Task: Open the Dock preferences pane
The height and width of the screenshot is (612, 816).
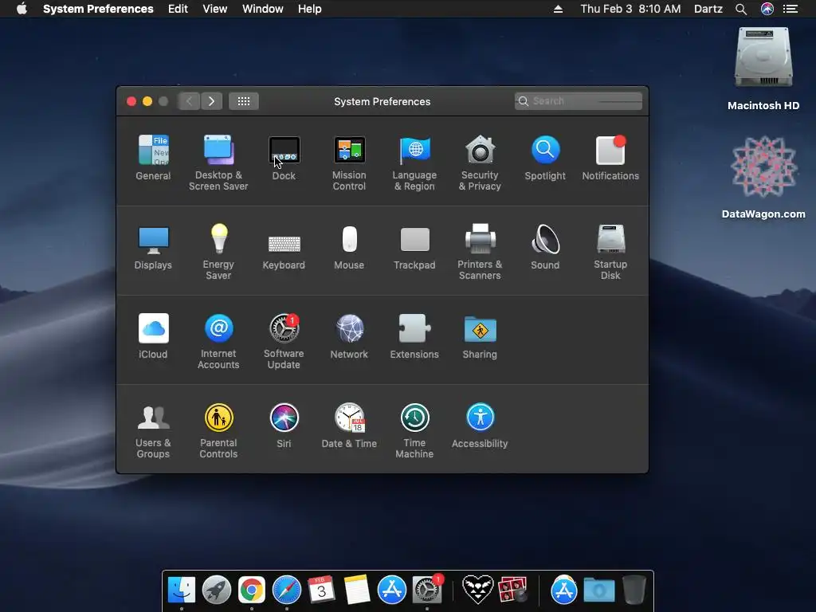Action: pyautogui.click(x=284, y=158)
